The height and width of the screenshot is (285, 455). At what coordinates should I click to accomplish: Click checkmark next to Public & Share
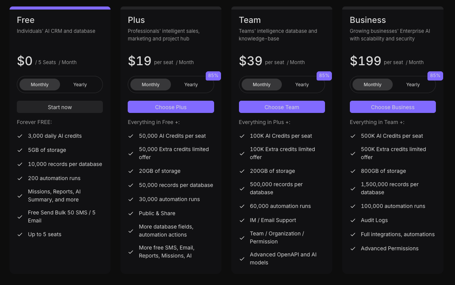pos(131,213)
